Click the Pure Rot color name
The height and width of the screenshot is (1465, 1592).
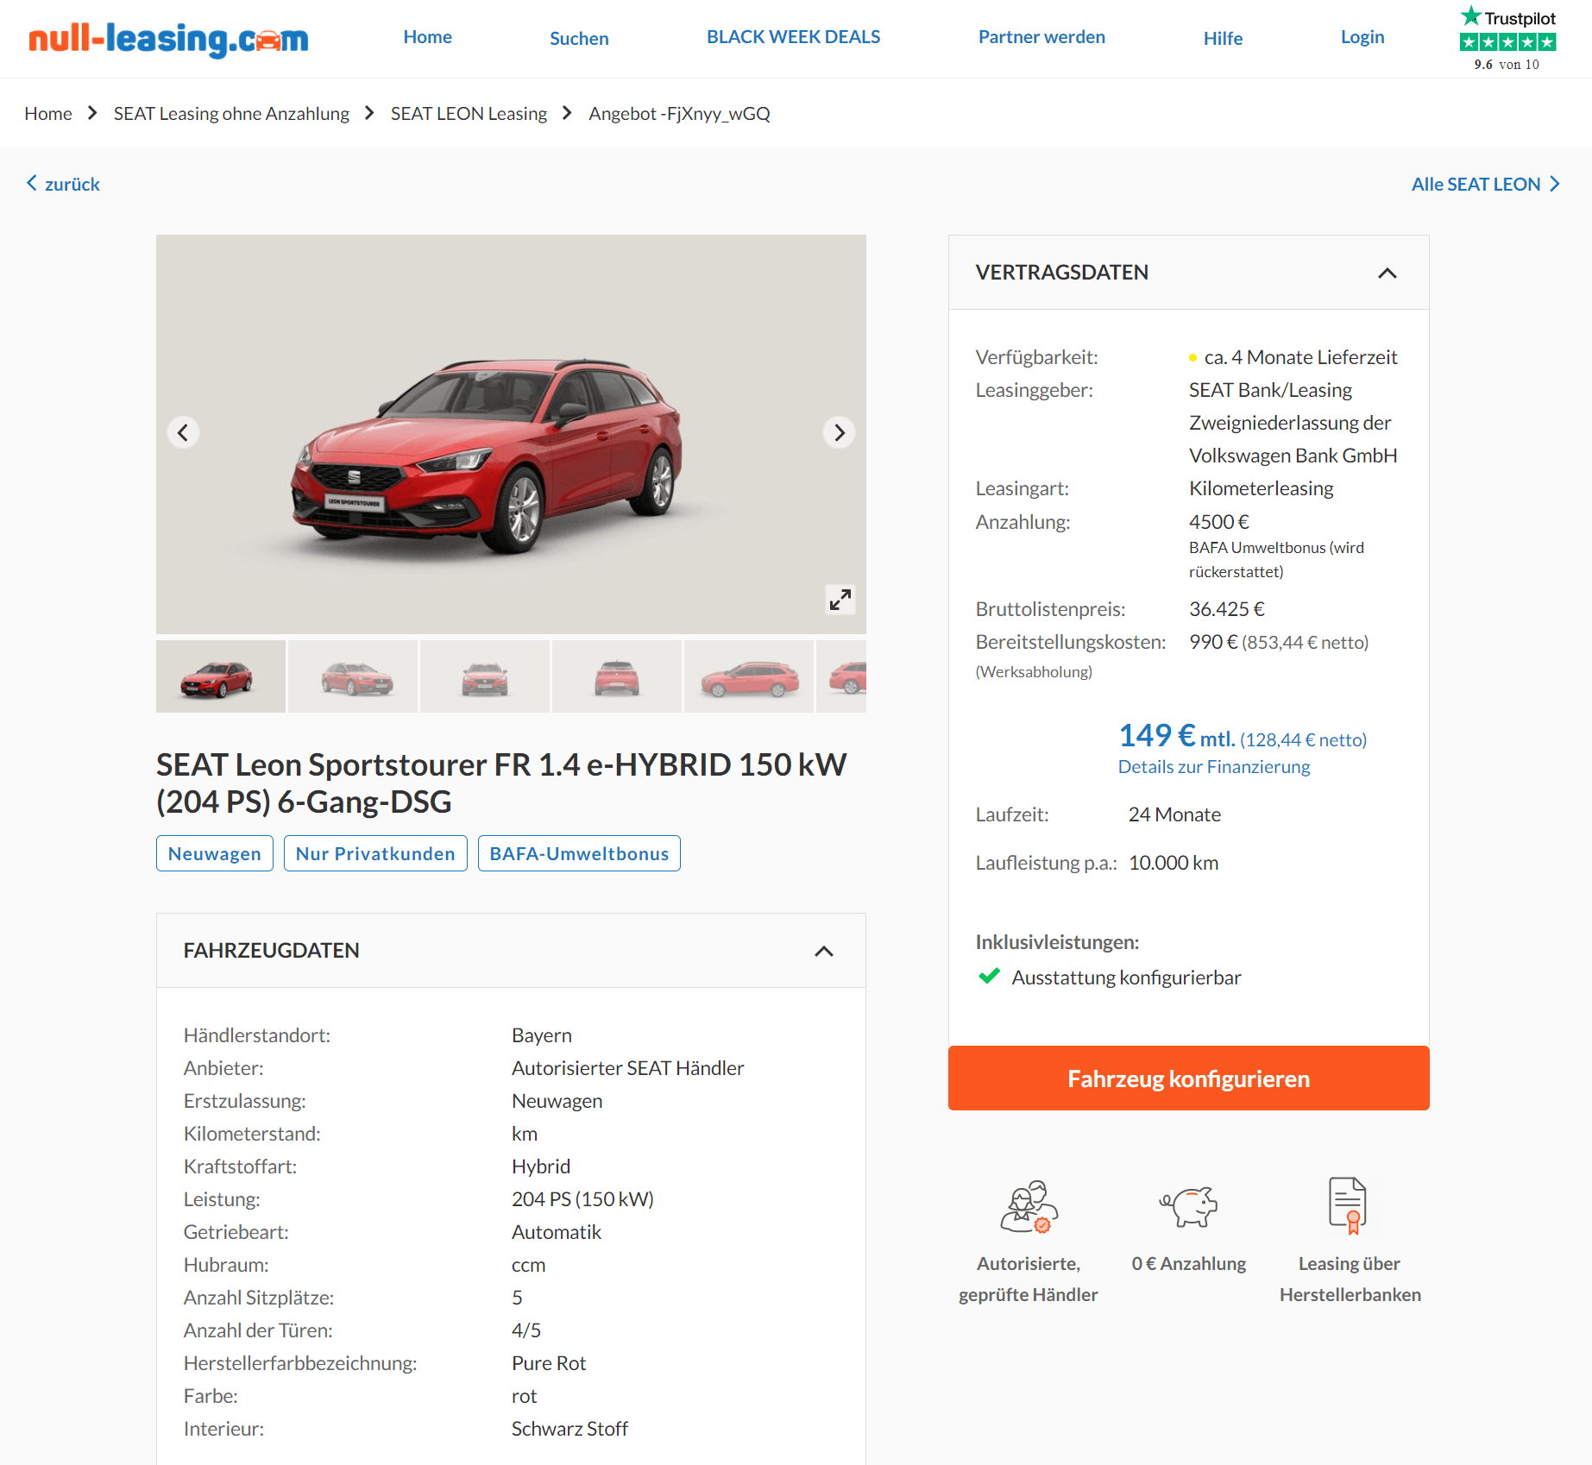coord(549,1363)
